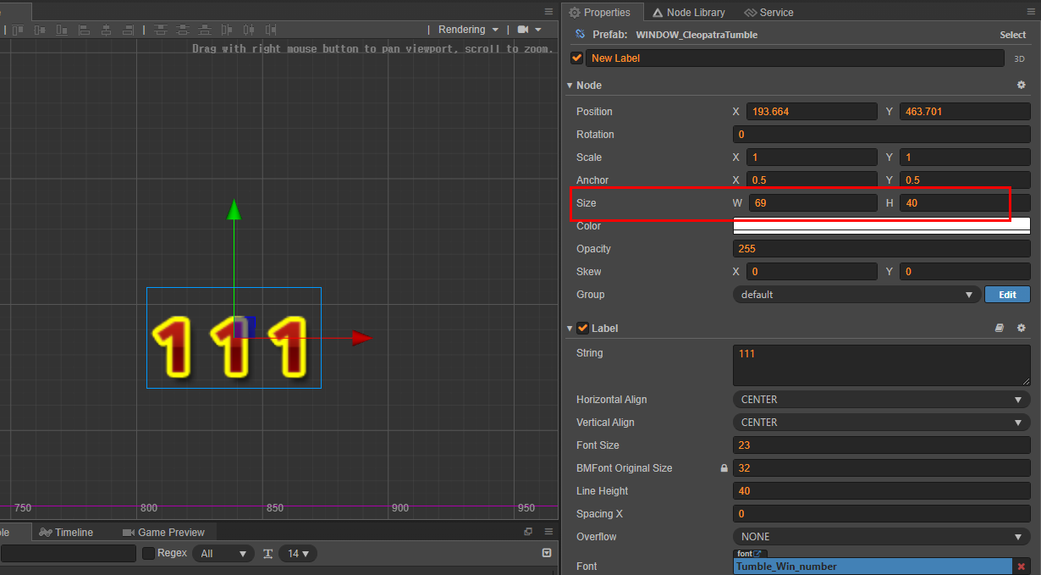Viewport: 1041px width, 575px height.
Task: Click the Edit group button
Action: 1007,295
